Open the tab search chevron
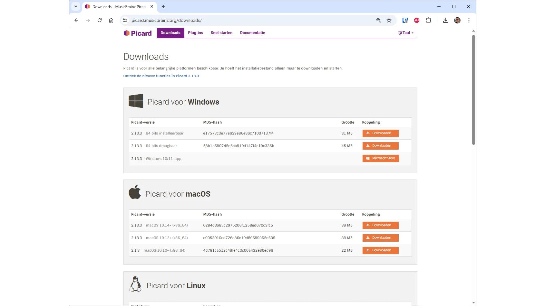Screen dimensions: 545x306 pos(76,6)
